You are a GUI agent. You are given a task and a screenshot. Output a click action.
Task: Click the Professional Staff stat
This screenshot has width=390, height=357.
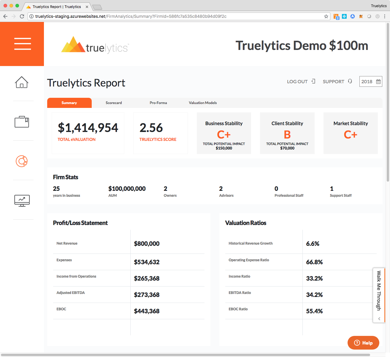coord(289,191)
